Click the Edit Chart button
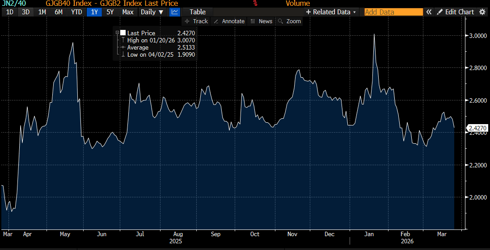The image size is (490, 250). click(455, 12)
